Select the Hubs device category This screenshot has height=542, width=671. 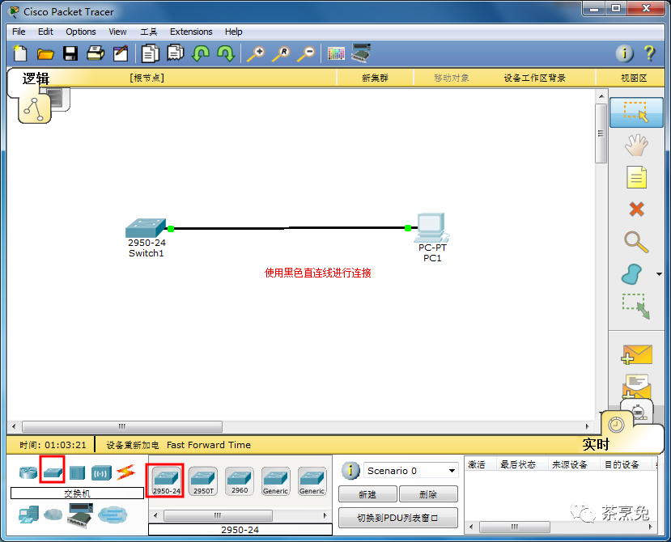[78, 472]
